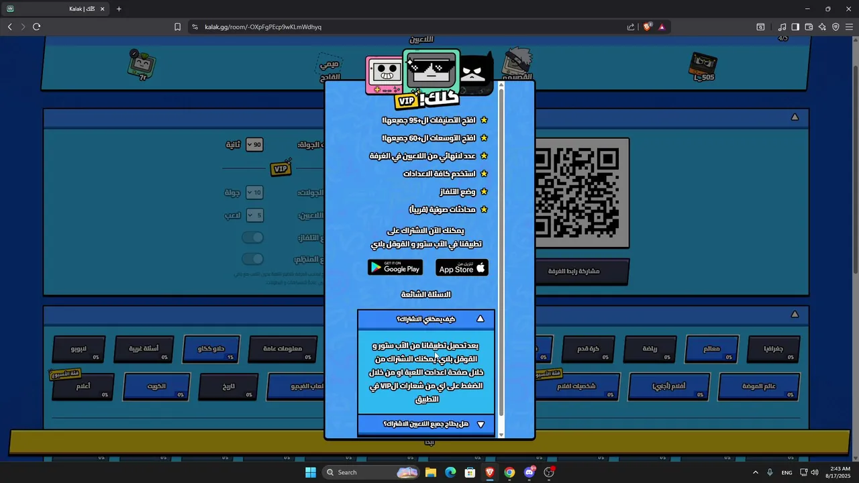Switch to the Kalak browser tab
The image size is (859, 483).
55,9
